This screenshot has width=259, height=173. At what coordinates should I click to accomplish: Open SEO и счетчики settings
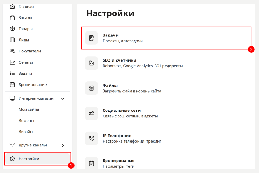[119, 60]
